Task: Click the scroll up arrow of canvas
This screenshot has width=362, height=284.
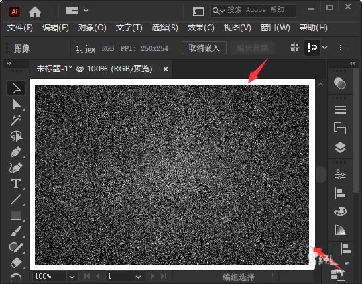Action: [320, 84]
